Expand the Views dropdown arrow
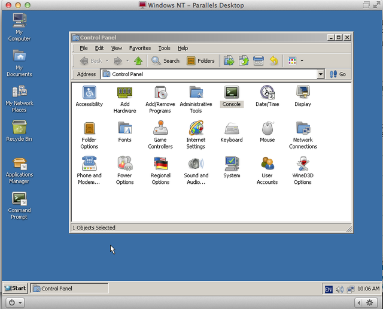Screen dimensions: 383x309 [x=302, y=60]
